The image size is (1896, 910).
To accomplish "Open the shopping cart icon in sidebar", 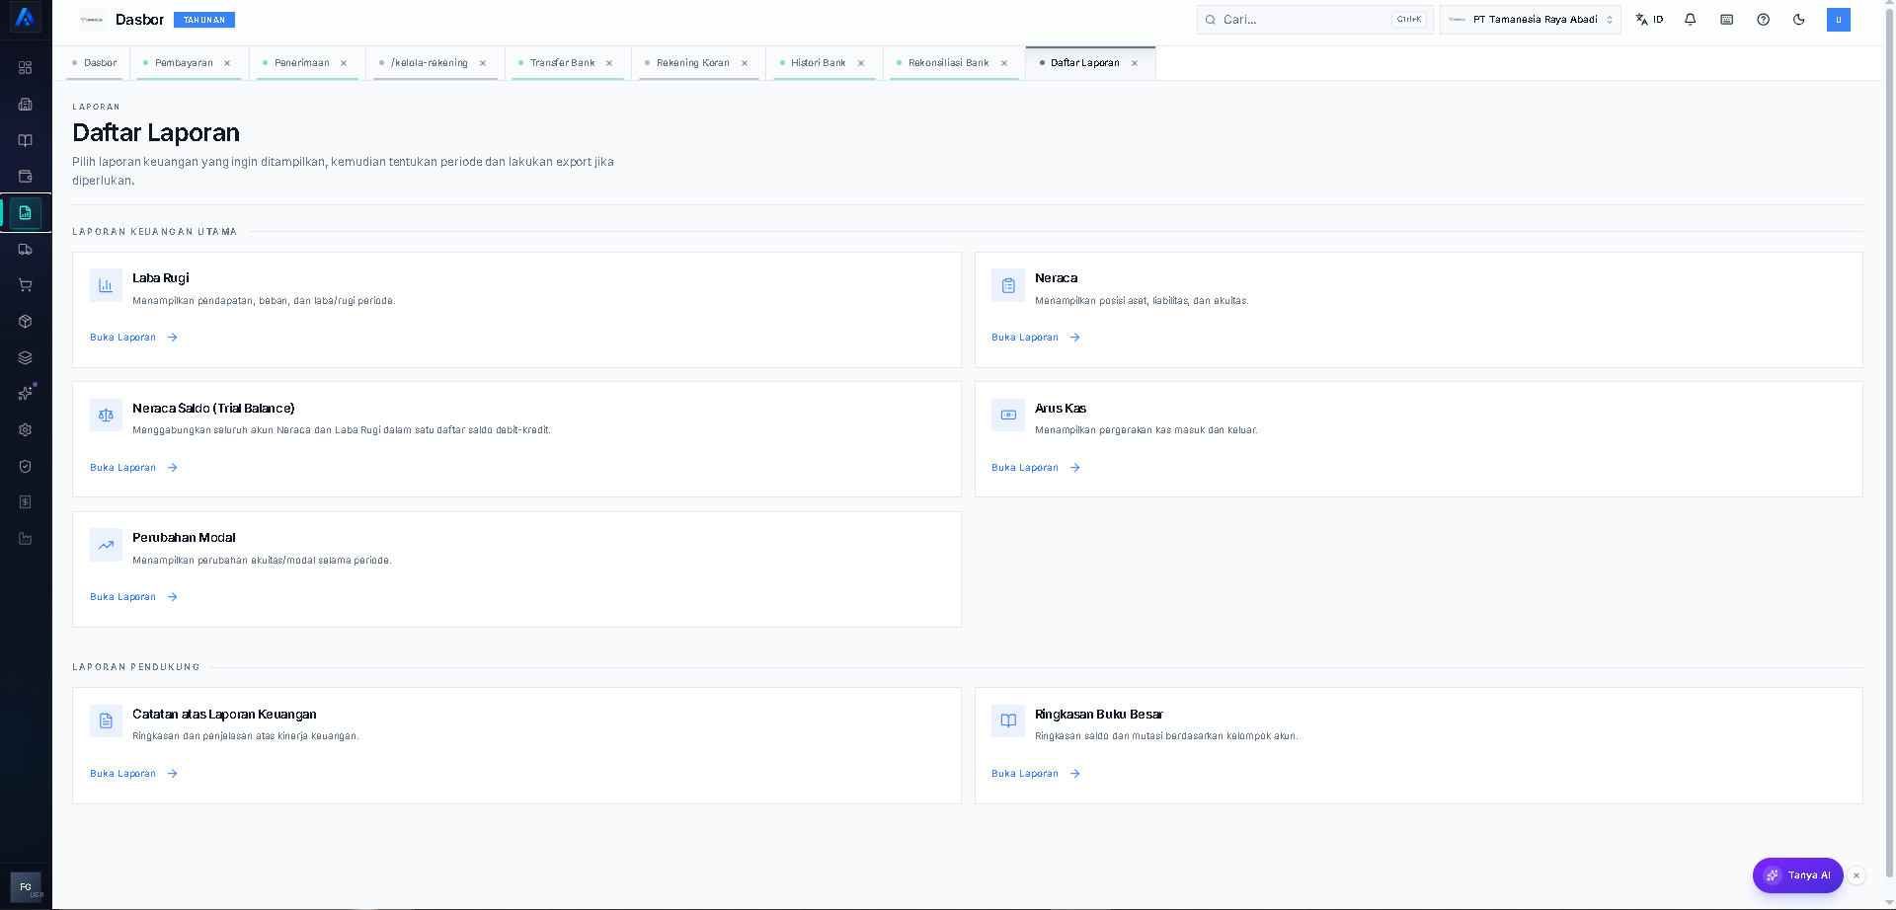I will point(26,285).
